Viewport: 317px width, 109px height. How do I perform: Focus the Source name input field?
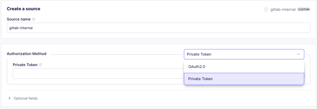click(x=158, y=28)
